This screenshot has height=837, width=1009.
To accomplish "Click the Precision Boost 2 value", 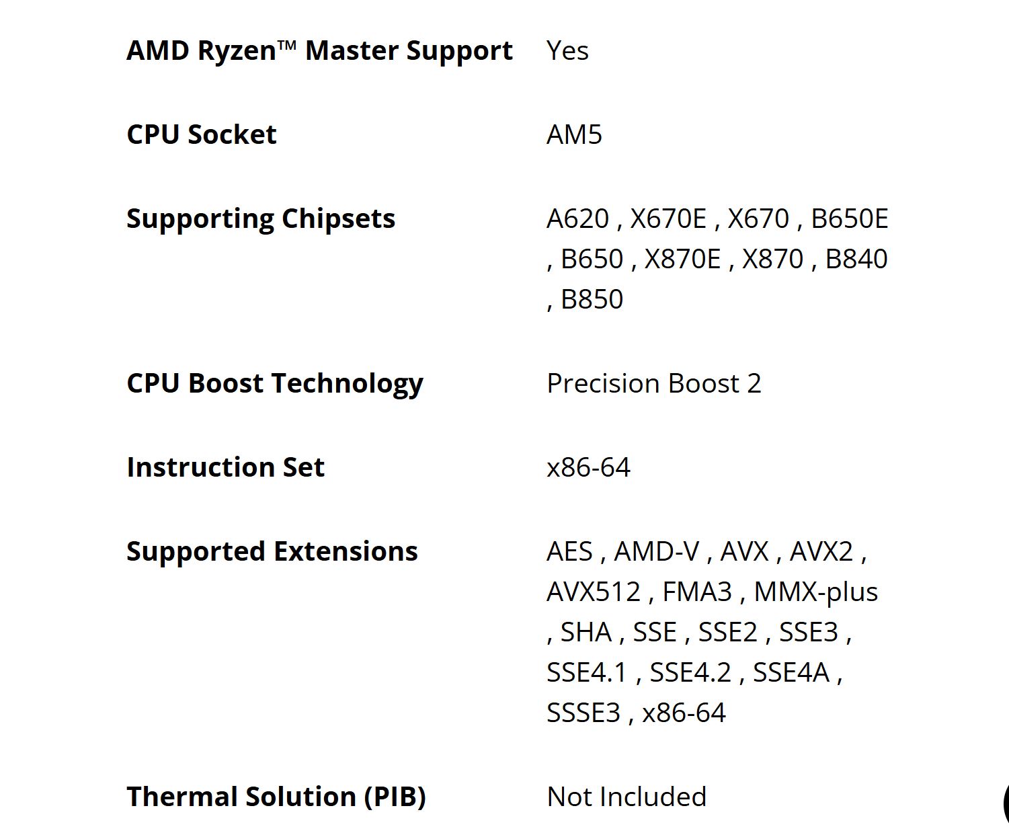I will coord(653,383).
